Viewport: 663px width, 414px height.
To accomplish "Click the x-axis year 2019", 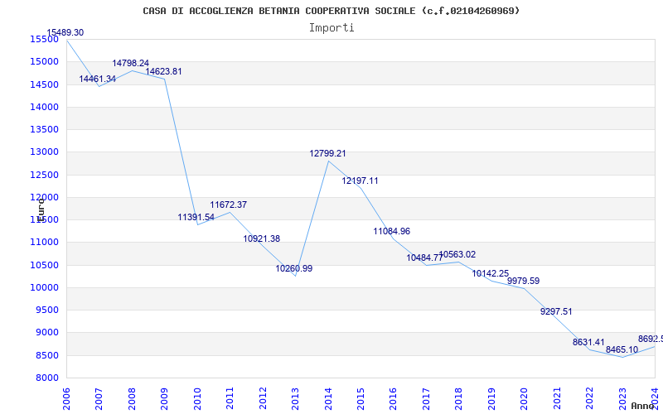I will (x=491, y=398).
